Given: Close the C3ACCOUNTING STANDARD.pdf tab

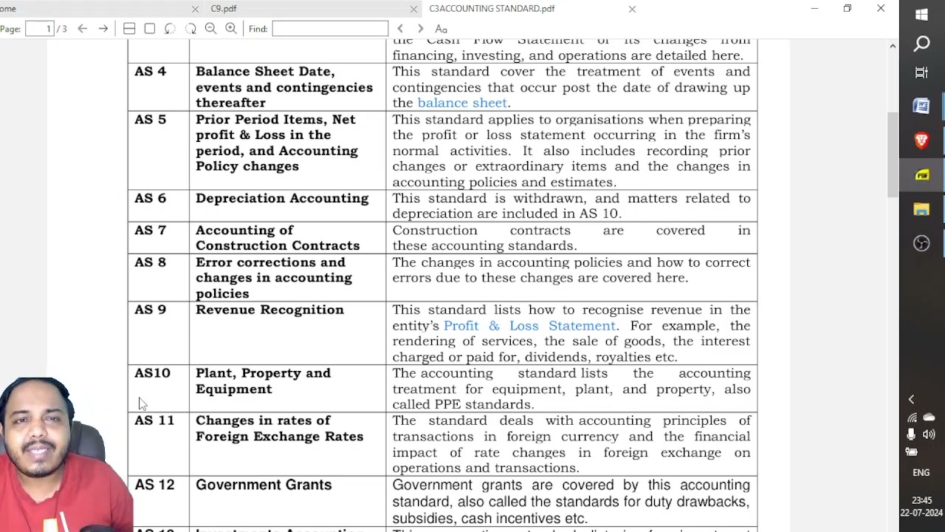Looking at the screenshot, I should click(x=632, y=9).
